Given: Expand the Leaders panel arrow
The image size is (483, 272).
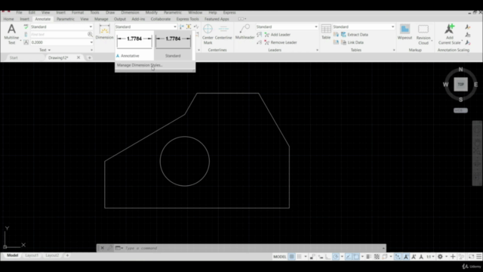Looking at the screenshot, I should point(317,50).
